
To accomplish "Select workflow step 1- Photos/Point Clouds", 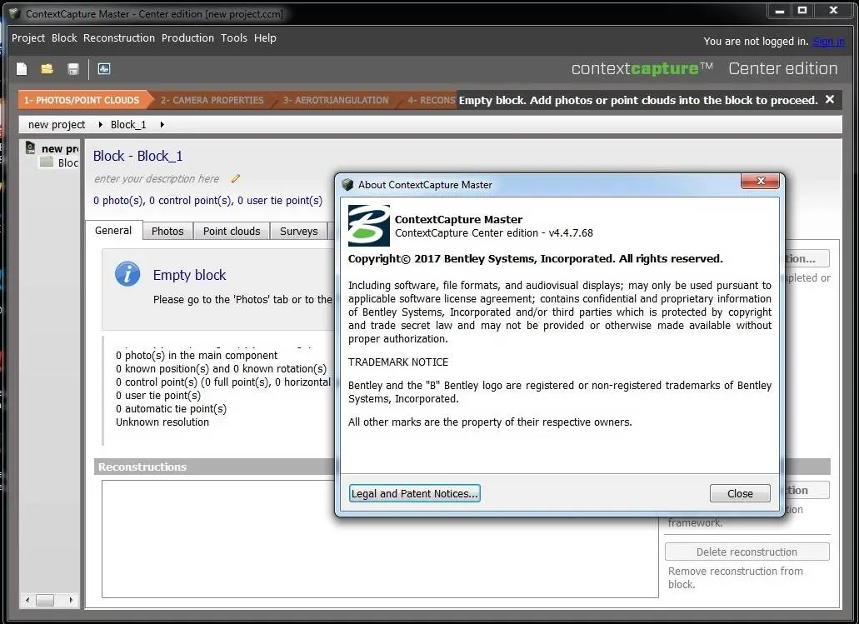I will tap(82, 100).
